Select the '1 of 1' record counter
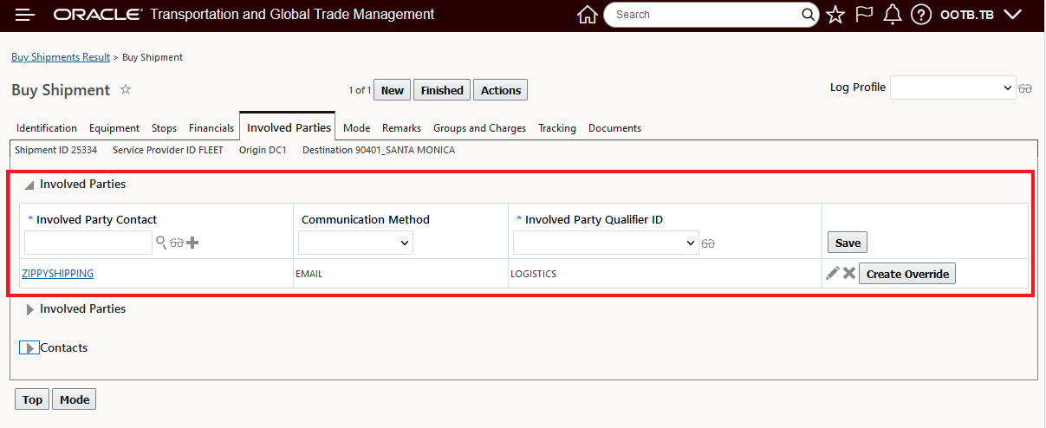Image resolution: width=1046 pixels, height=428 pixels. [360, 90]
